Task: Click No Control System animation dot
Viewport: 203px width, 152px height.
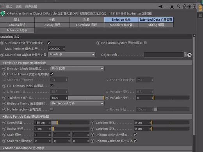Action: point(98,43)
